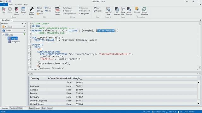Click Merge XML button

(x=84, y=14)
